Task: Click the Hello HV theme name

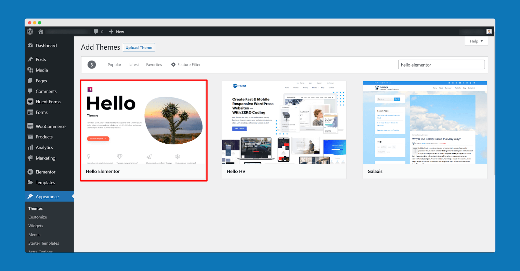Action: click(236, 171)
